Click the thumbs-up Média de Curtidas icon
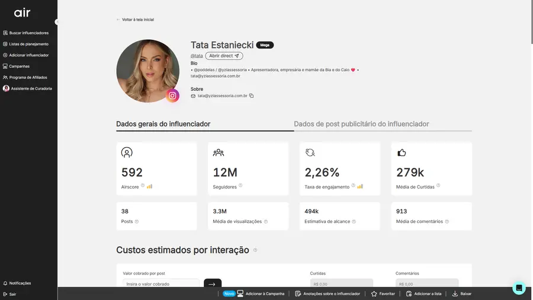Viewport: 533px width, 300px height. pyautogui.click(x=402, y=153)
